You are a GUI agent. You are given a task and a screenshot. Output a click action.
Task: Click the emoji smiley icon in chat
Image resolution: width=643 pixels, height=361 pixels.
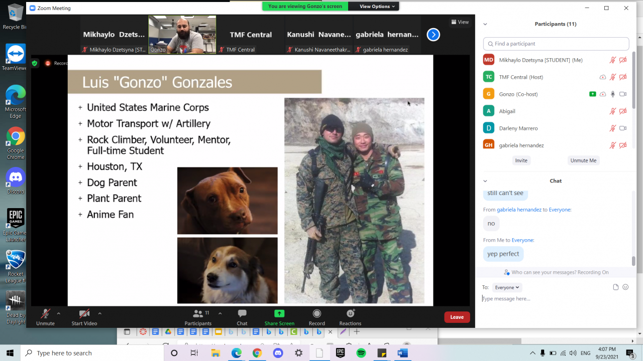click(x=625, y=287)
